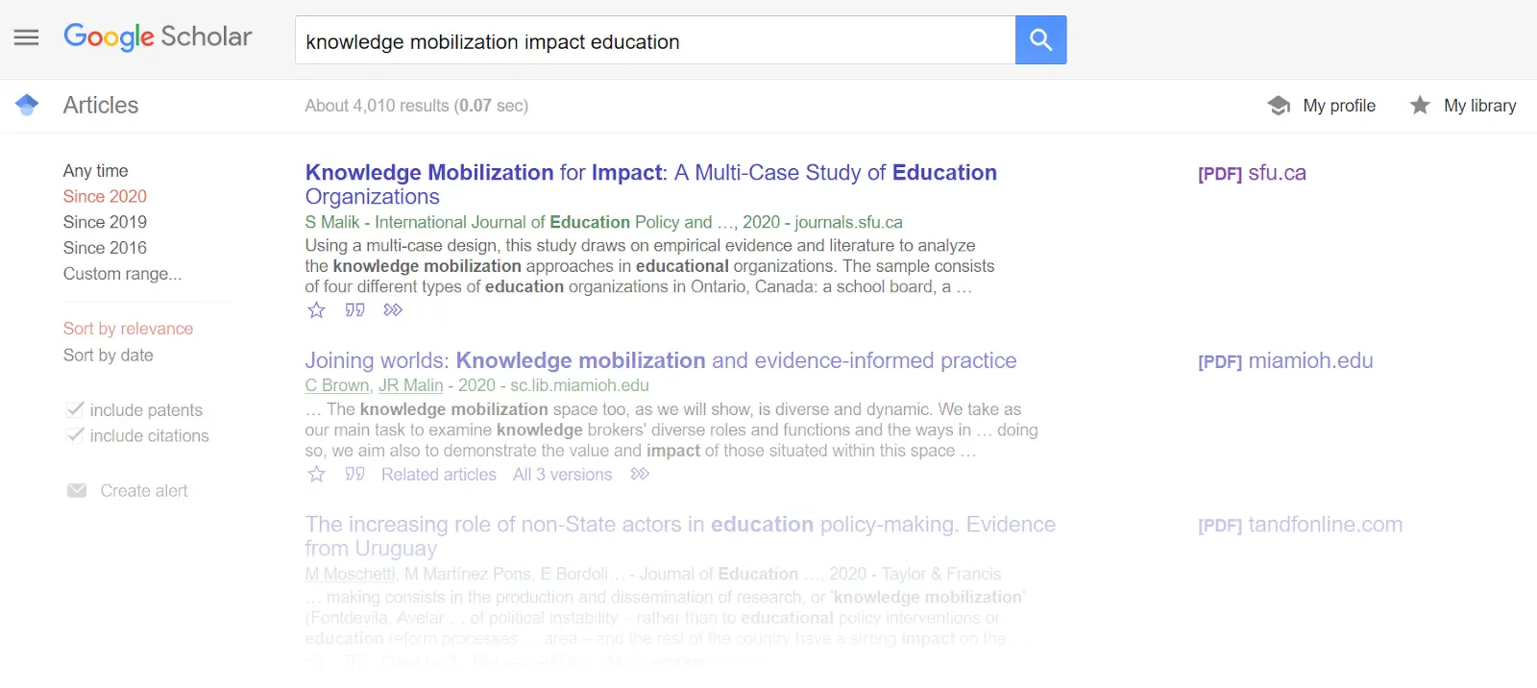Select Since 2019 filter

105,222
